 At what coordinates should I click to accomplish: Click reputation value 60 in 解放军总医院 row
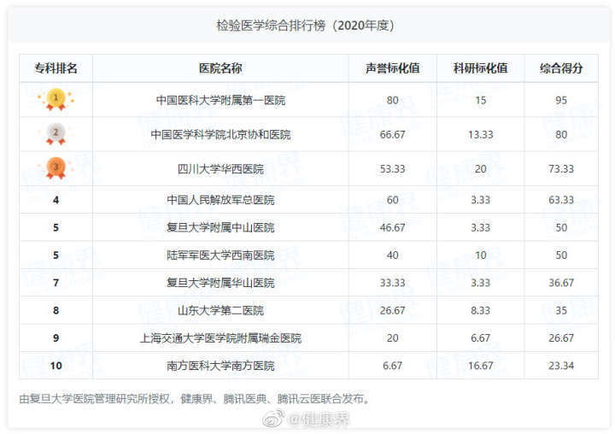click(393, 200)
